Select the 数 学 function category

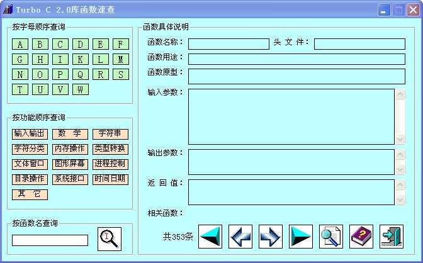(x=70, y=134)
